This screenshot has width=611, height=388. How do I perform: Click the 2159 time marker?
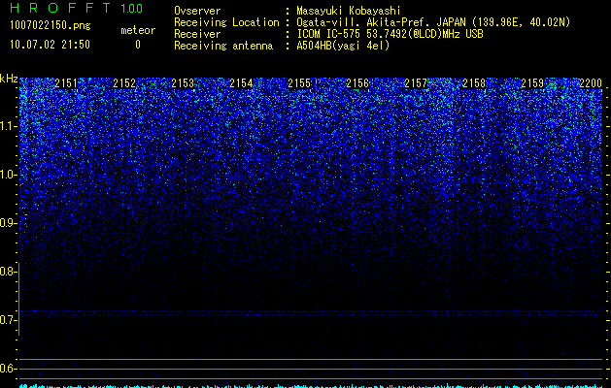[x=532, y=82]
